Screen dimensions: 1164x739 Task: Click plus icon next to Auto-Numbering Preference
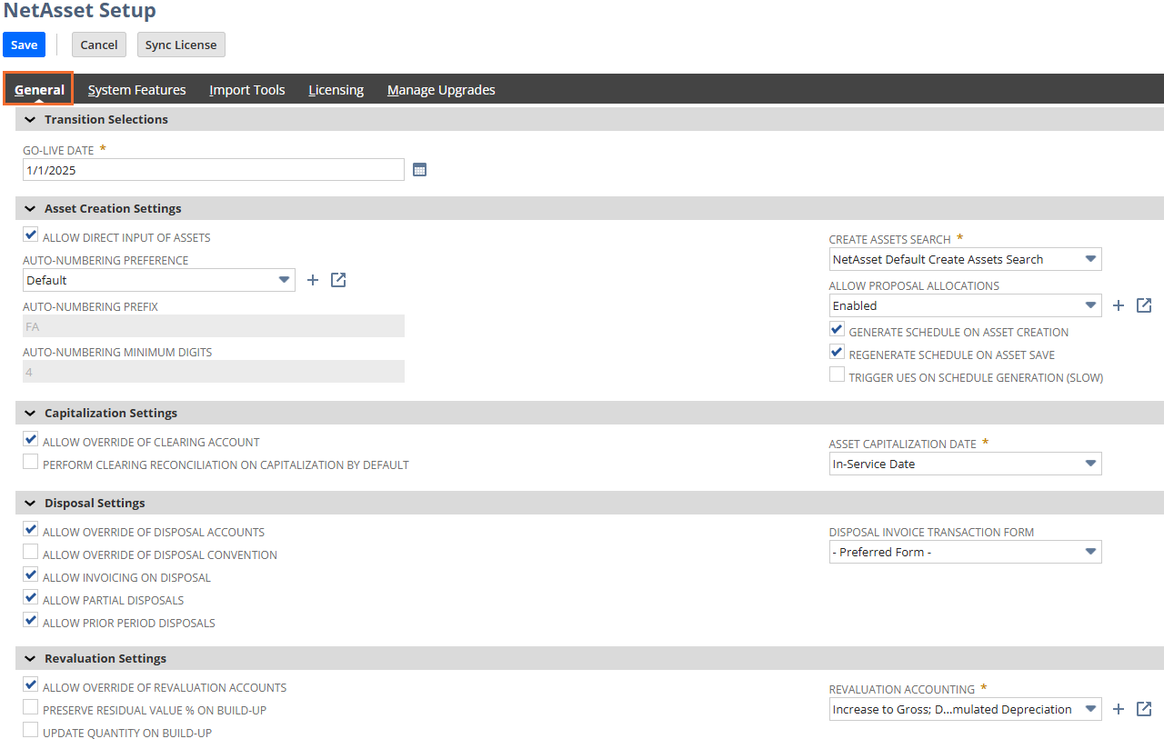[313, 280]
